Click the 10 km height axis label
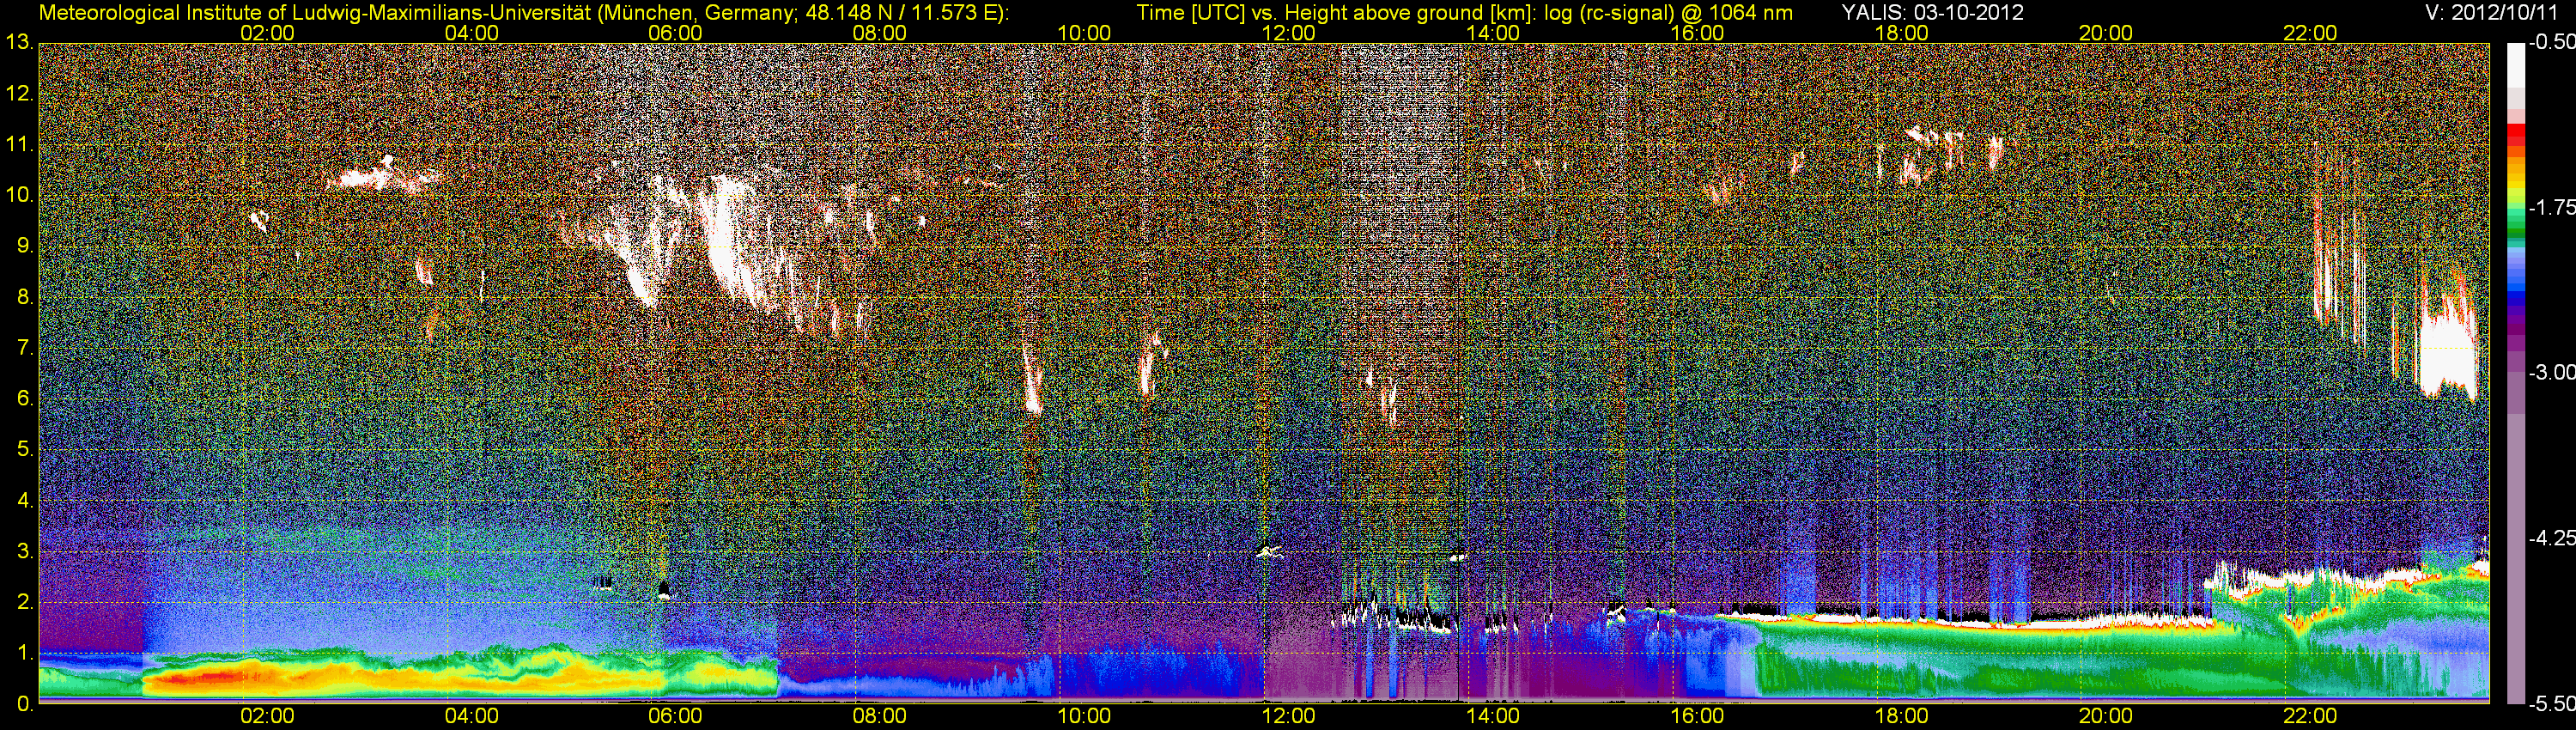Image resolution: width=2576 pixels, height=730 pixels. tap(18, 195)
